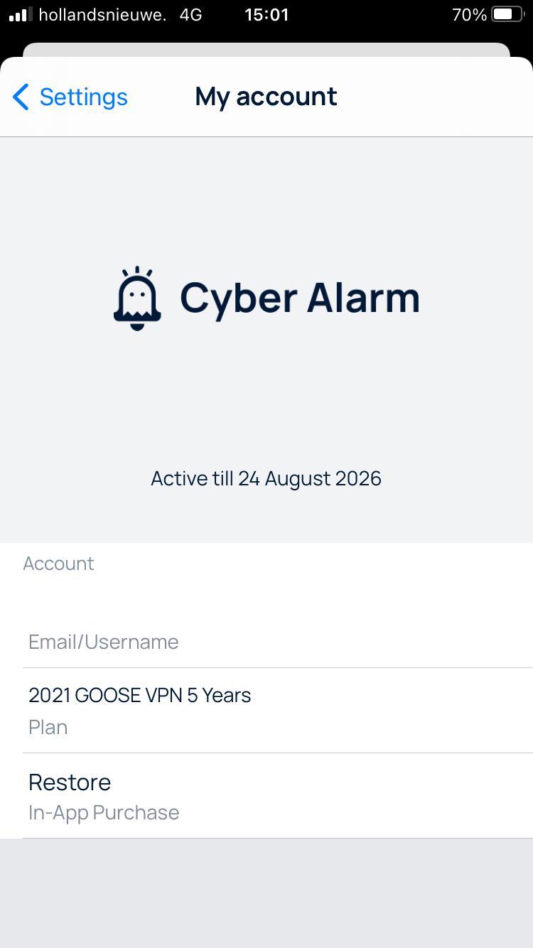This screenshot has height=948, width=533.
Task: Tap the 70% battery percentage
Action: (469, 14)
